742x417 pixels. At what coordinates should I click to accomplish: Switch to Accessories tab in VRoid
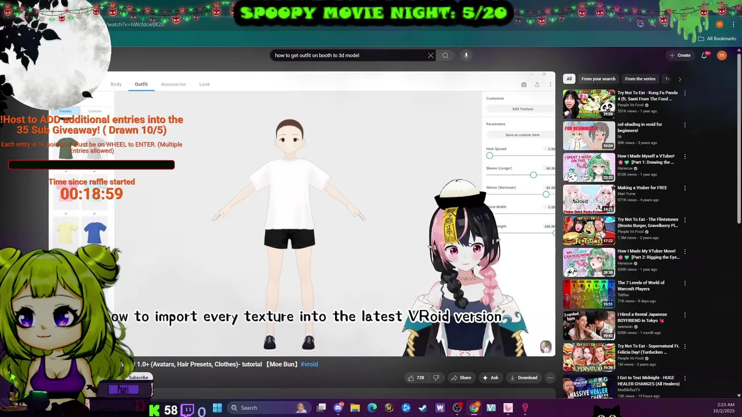tap(173, 84)
